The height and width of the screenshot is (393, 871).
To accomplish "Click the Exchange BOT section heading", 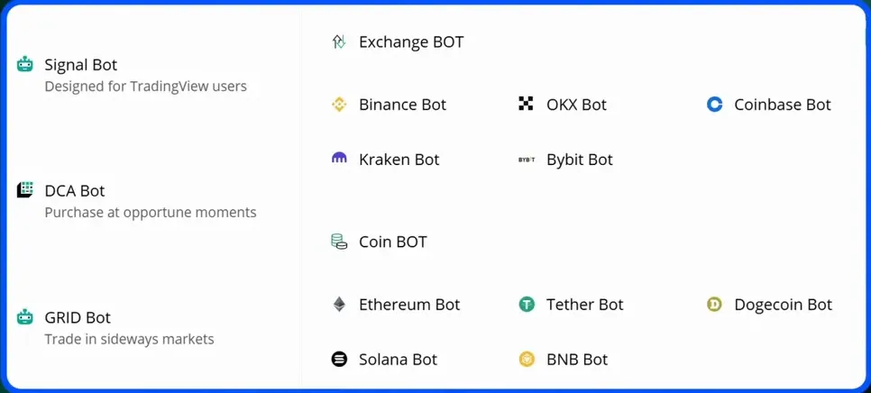I will pyautogui.click(x=411, y=41).
